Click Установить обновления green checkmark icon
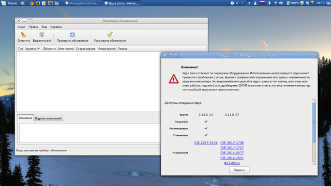The height and width of the screenshot is (186, 331). (x=110, y=35)
